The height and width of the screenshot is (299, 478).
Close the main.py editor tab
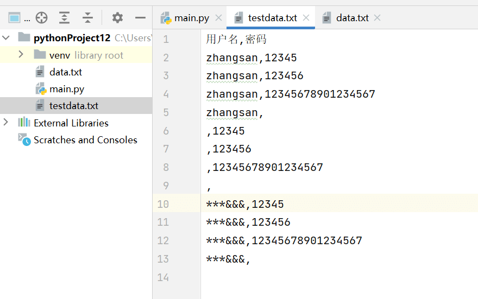(x=218, y=18)
